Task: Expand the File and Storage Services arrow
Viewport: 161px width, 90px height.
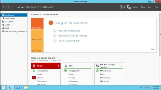Action: point(26,31)
